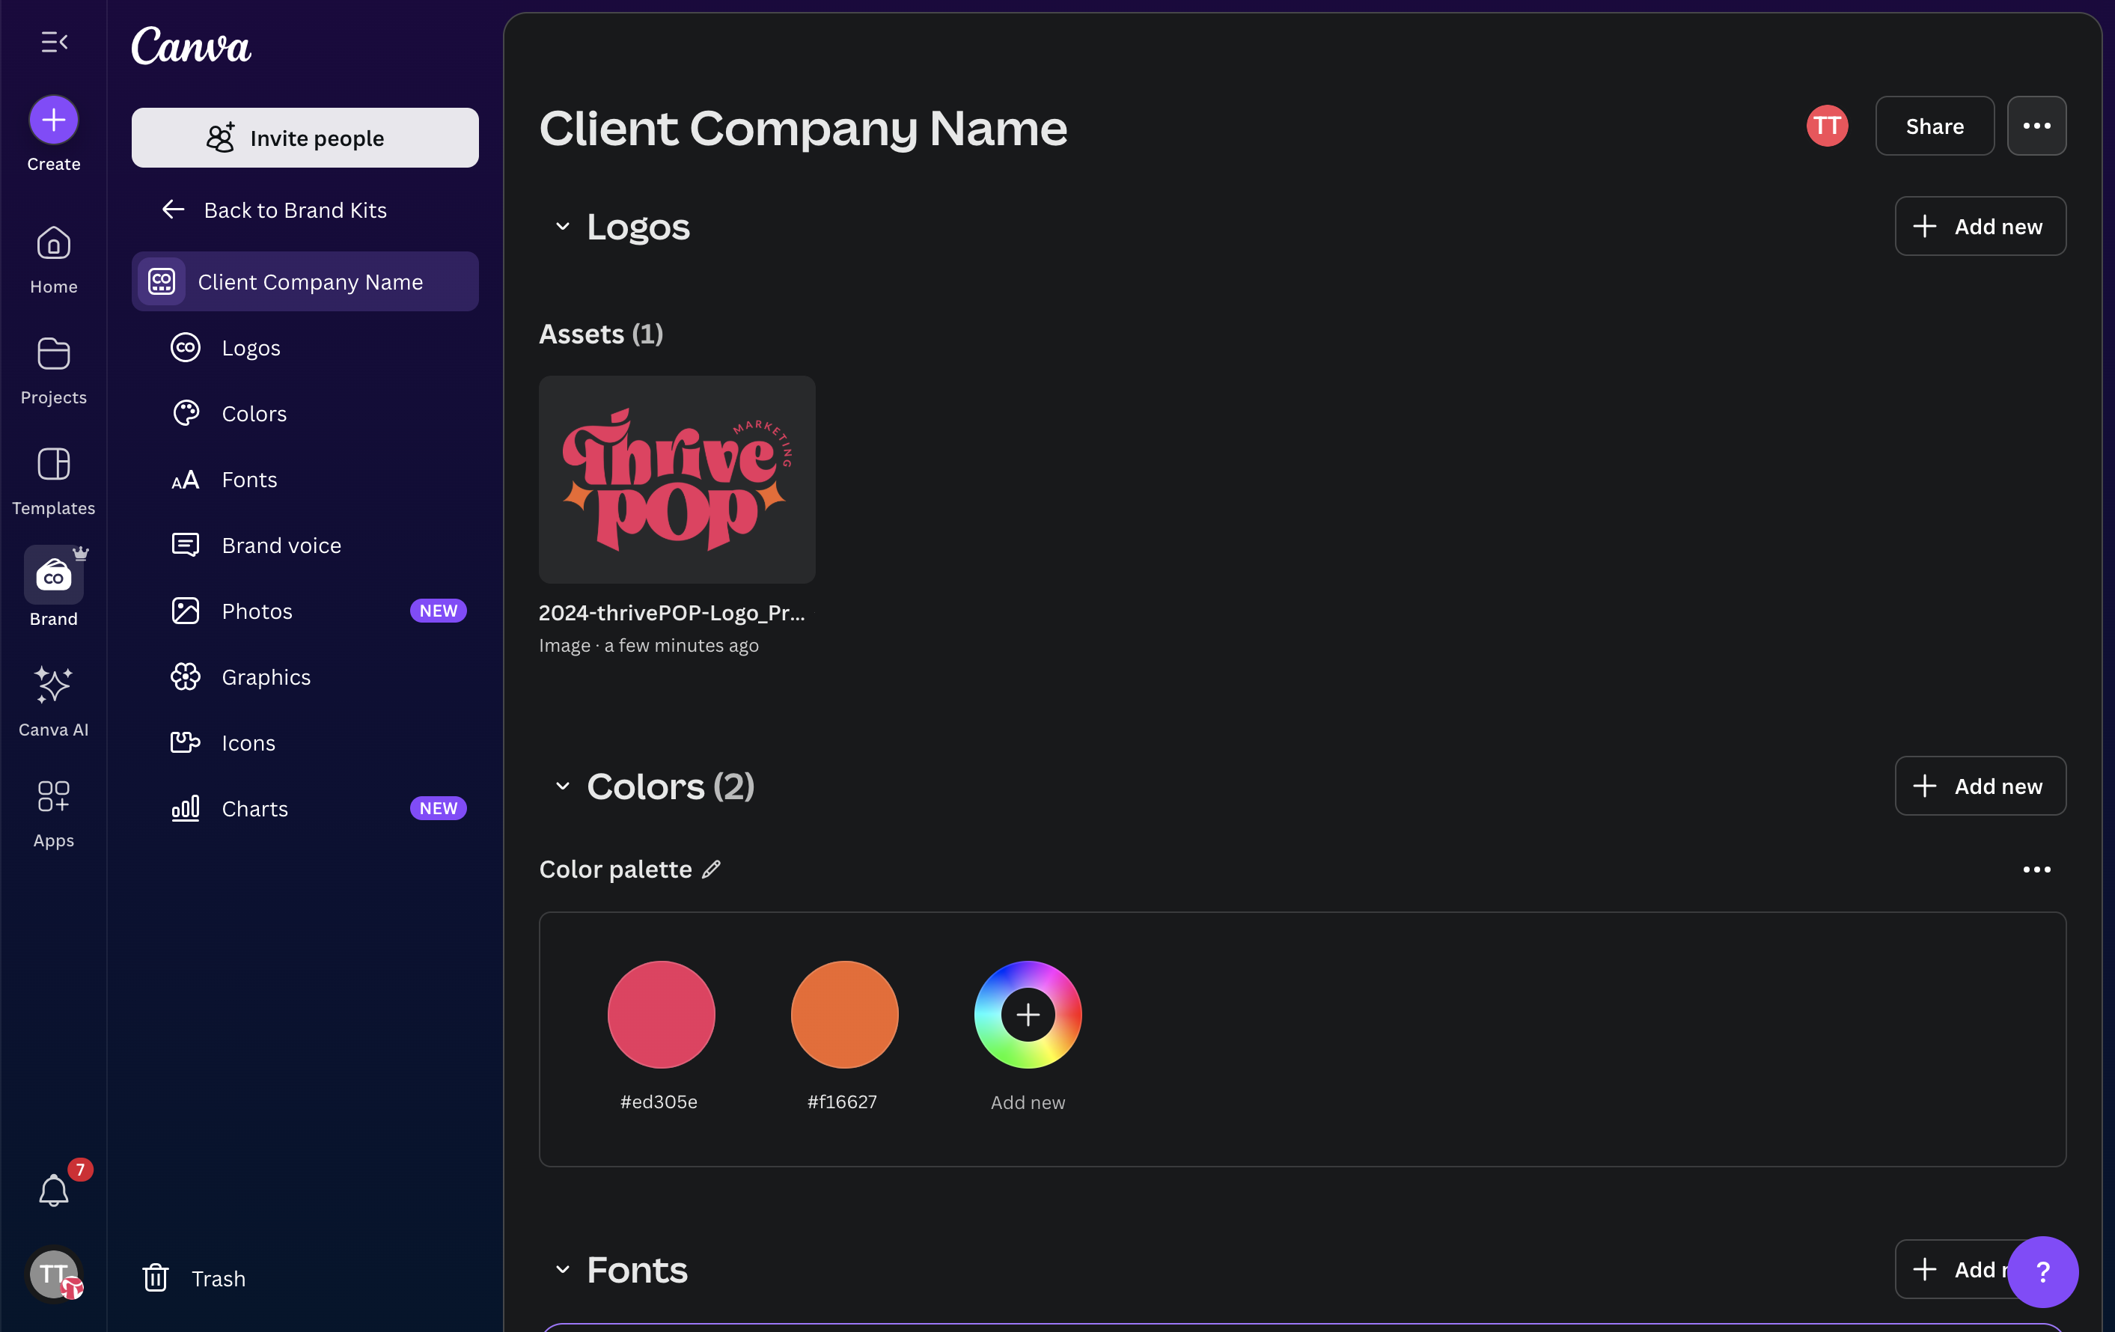Collapse the sidebar with the menu icon
The height and width of the screenshot is (1332, 2115).
coord(55,42)
